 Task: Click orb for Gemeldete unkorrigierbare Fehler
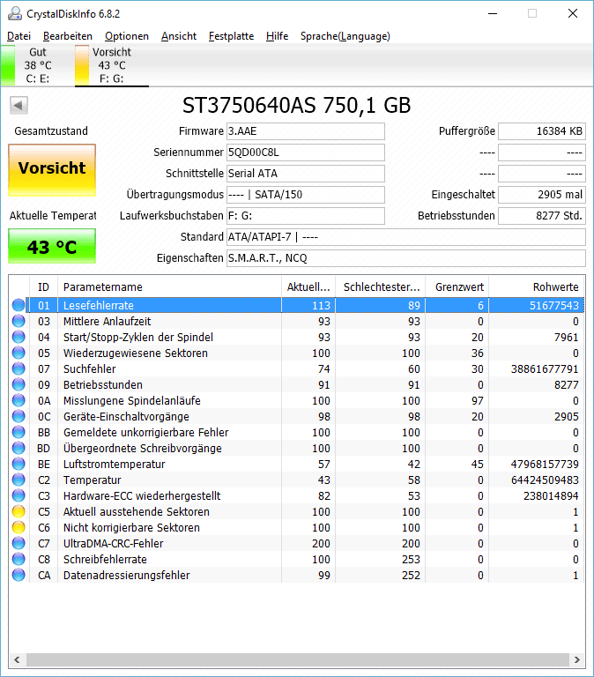coord(19,432)
